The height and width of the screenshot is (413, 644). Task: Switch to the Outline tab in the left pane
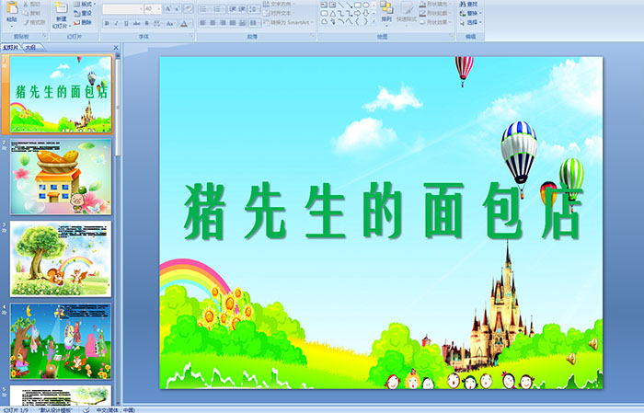30,47
